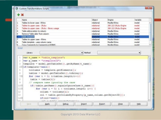Click line 13 getColumnByProperty statement
The width and height of the screenshot is (161, 120).
83,95
